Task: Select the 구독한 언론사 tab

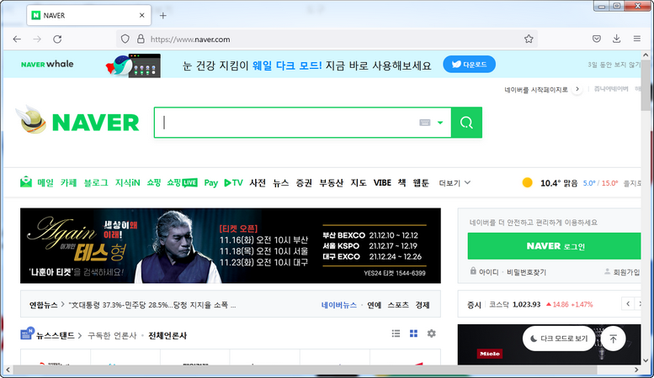Action: [112, 335]
